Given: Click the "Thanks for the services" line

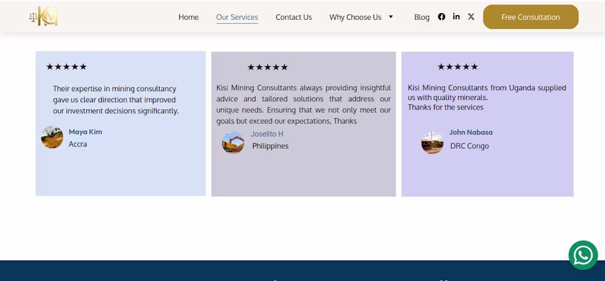Looking at the screenshot, I should tap(446, 107).
